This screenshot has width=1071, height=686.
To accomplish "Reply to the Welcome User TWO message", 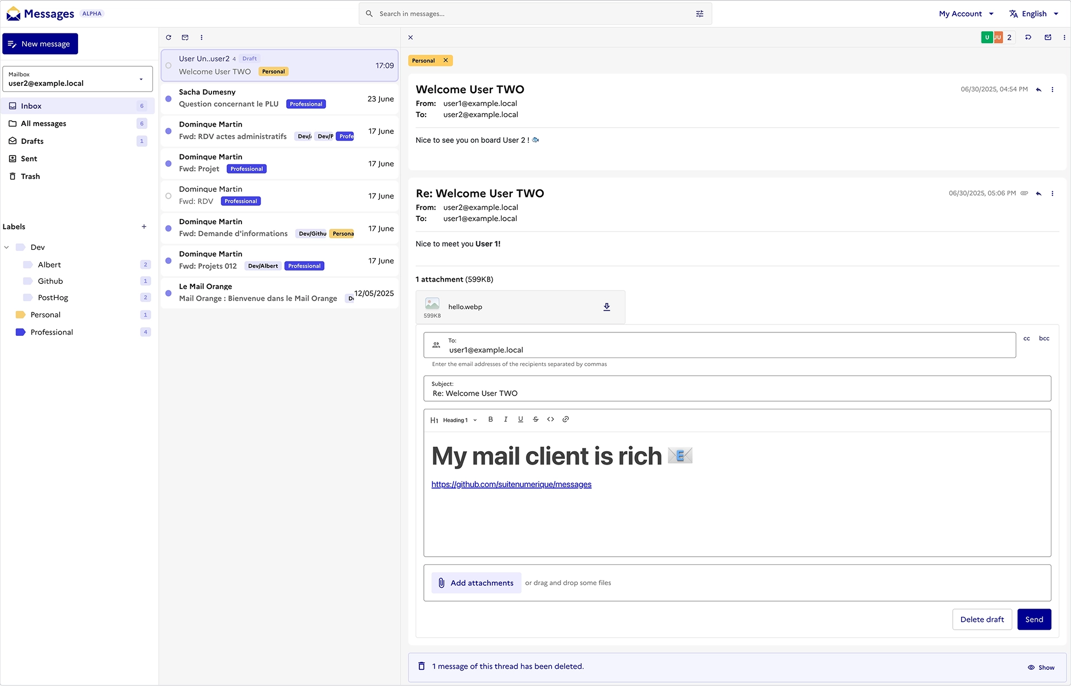I will [x=1039, y=89].
